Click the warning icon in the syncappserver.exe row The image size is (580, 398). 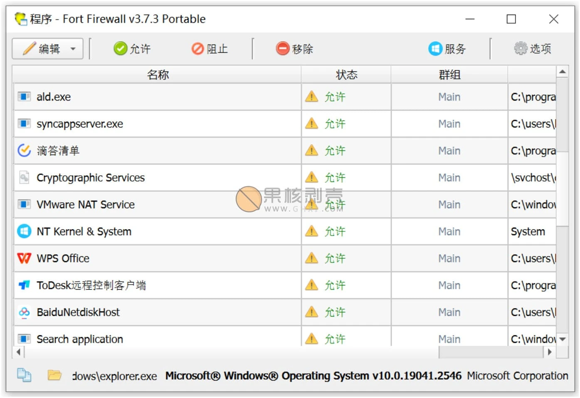[x=311, y=124]
